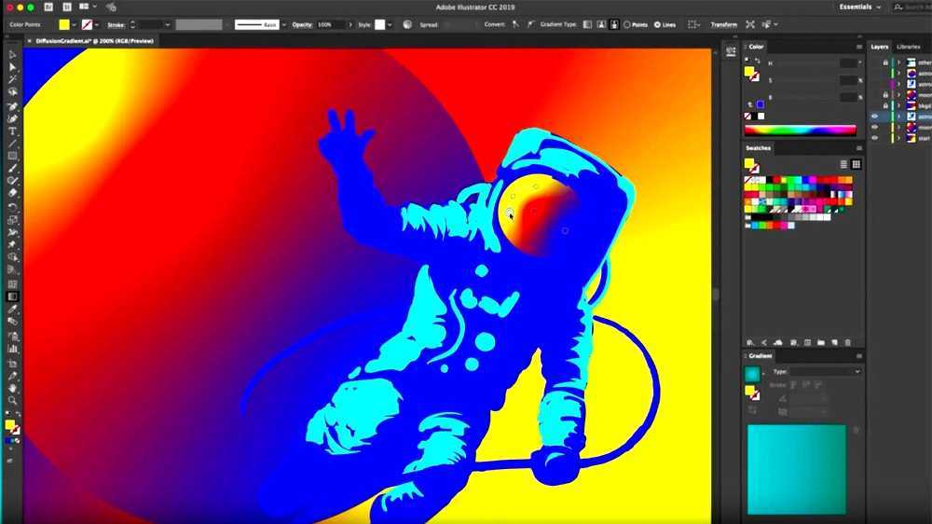The image size is (932, 524).
Task: Select the Selection tool arrow
Action: 12,55
